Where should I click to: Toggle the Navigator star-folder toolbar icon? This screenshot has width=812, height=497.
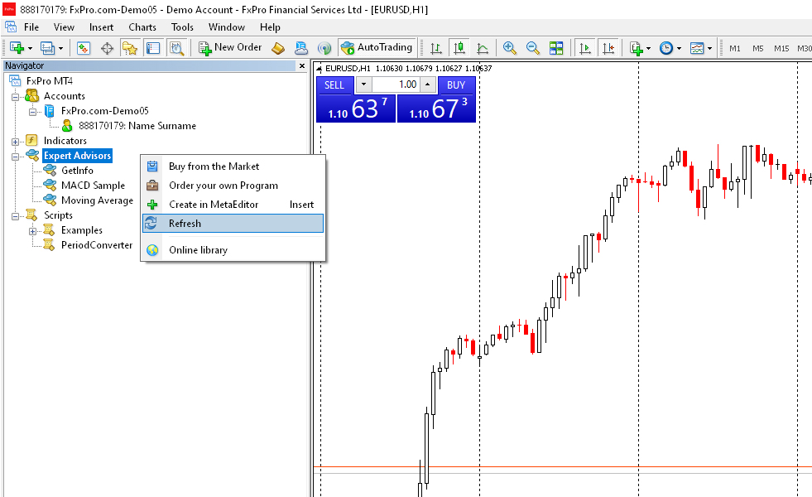click(129, 48)
